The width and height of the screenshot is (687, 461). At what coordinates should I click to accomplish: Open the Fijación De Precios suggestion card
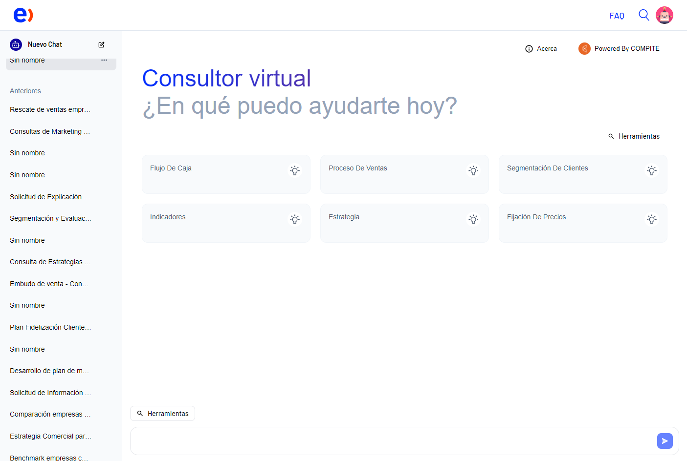(x=583, y=223)
